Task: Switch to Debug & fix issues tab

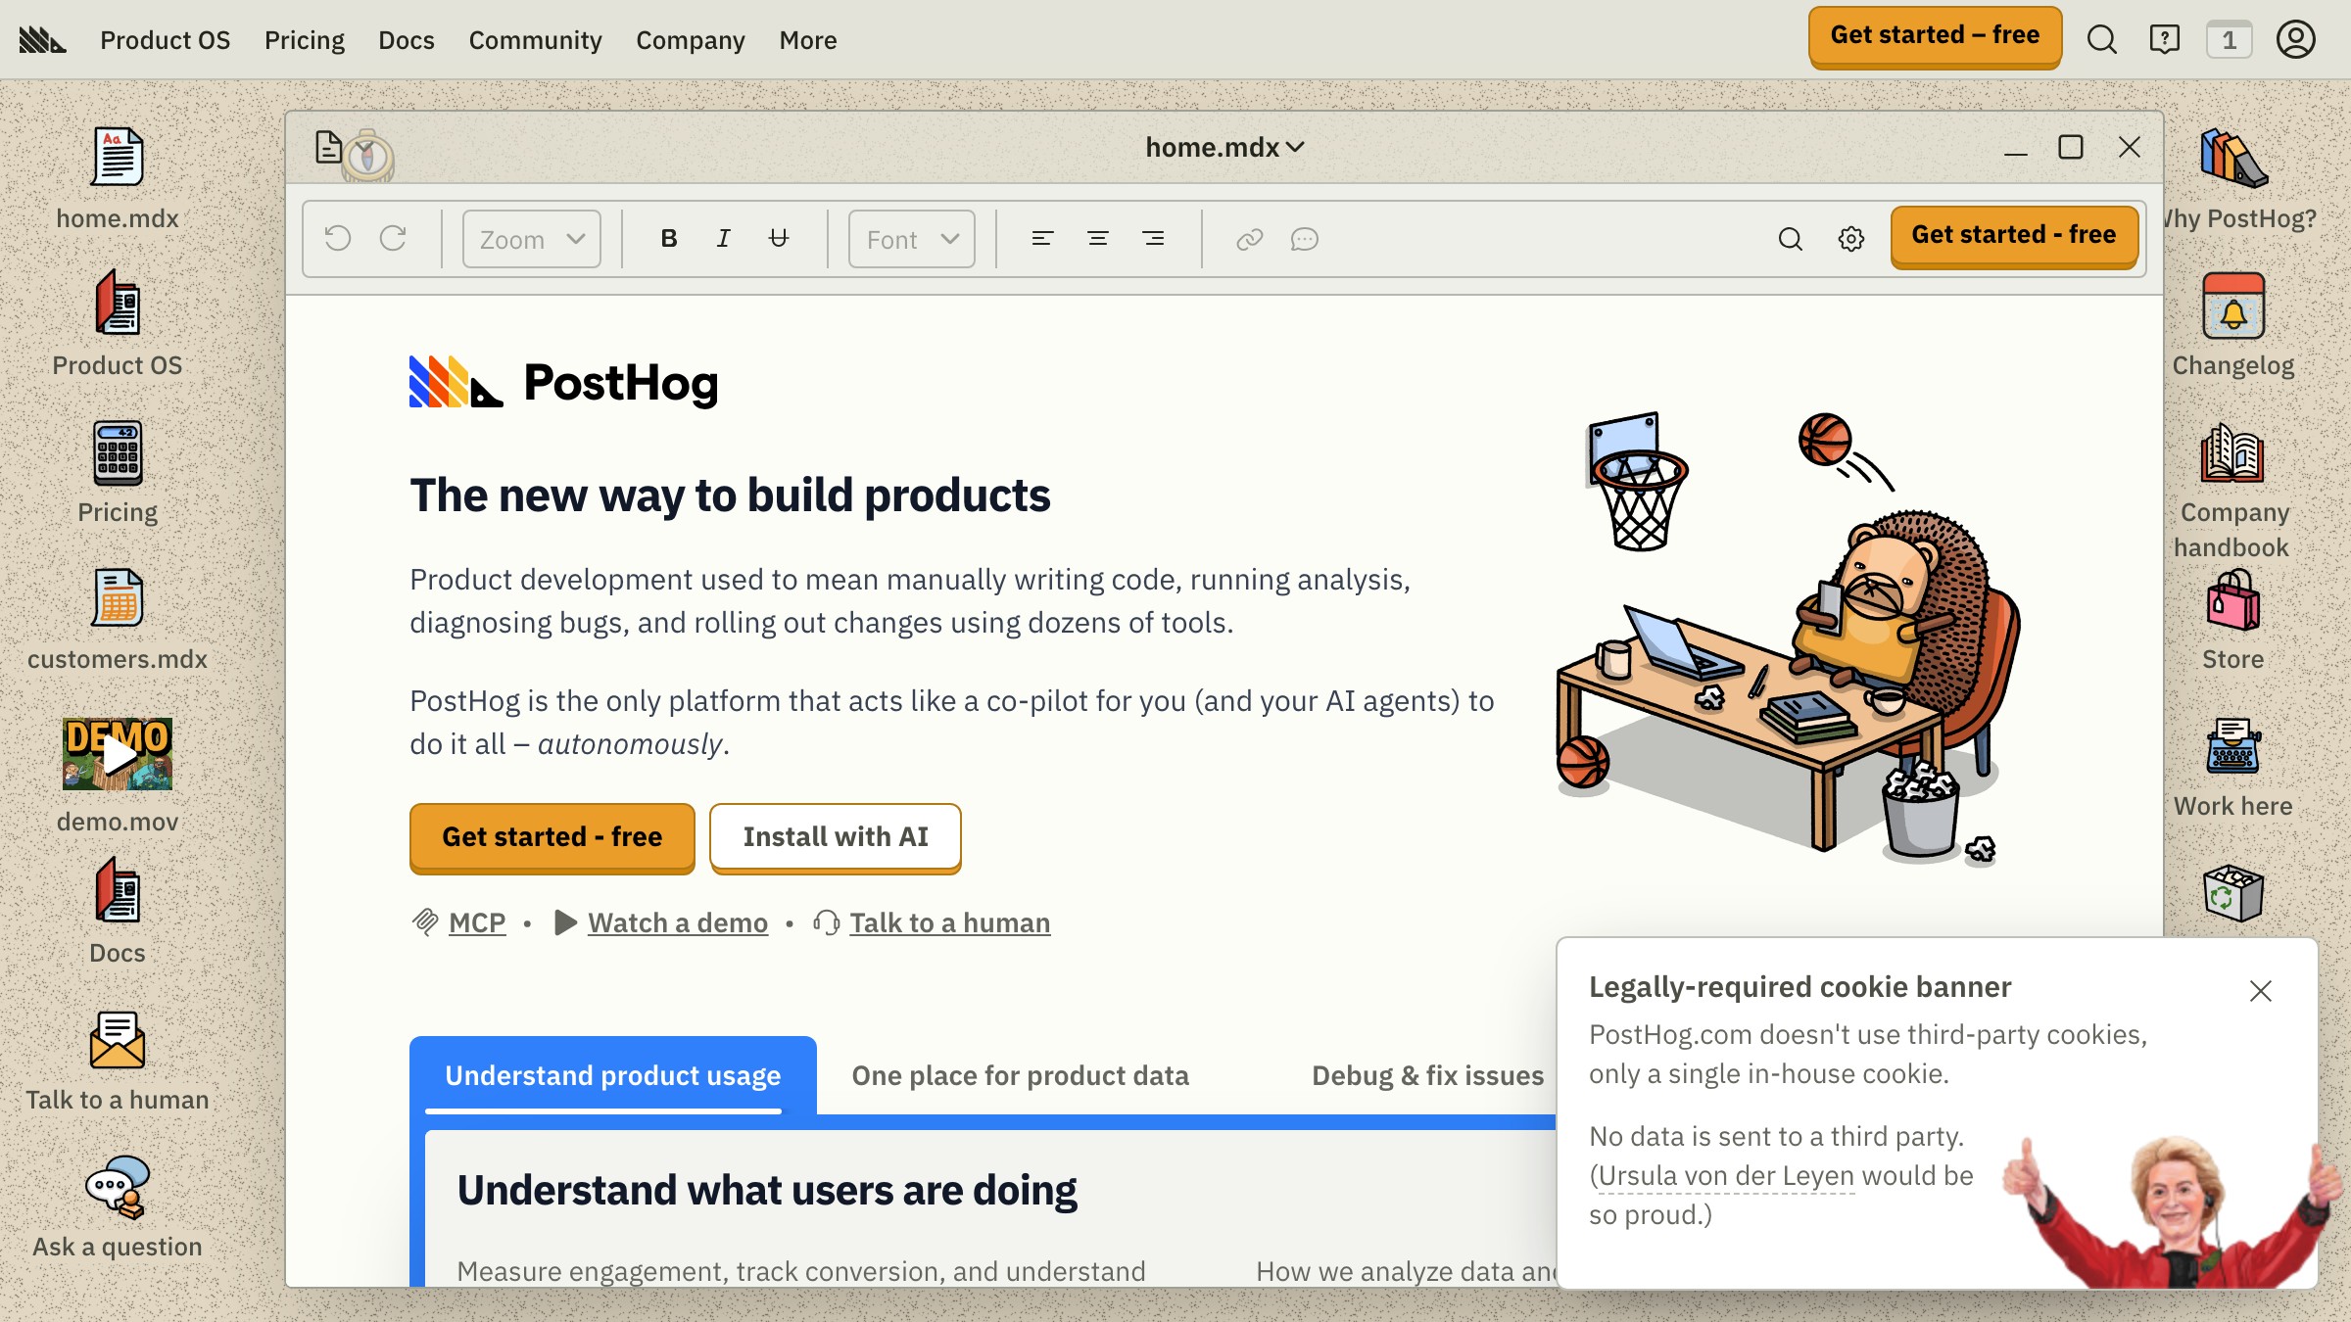Action: tap(1427, 1075)
